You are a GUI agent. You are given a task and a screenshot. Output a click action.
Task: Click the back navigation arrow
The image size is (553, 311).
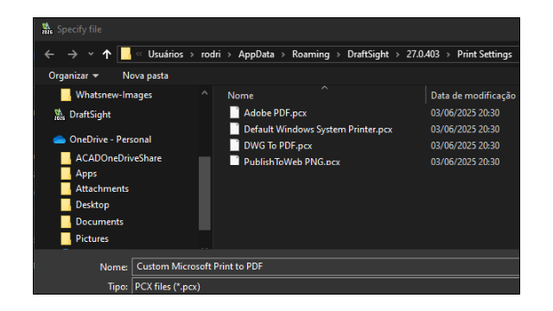point(49,54)
